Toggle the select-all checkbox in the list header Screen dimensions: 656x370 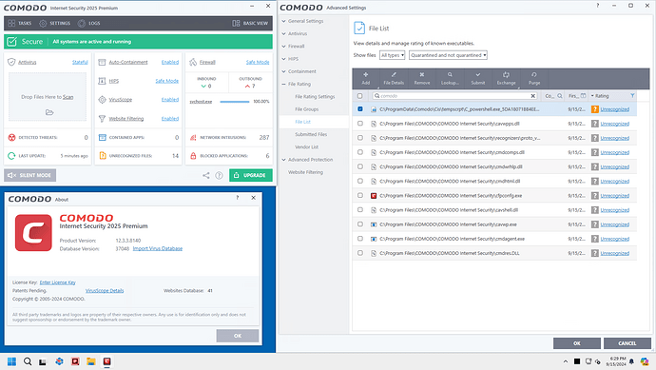[x=359, y=96]
